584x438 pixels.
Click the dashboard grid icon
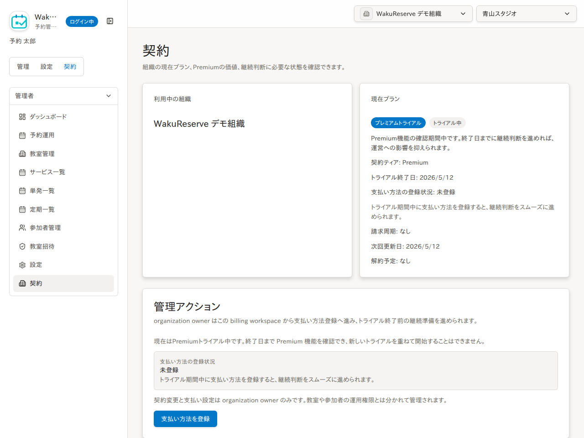point(22,117)
